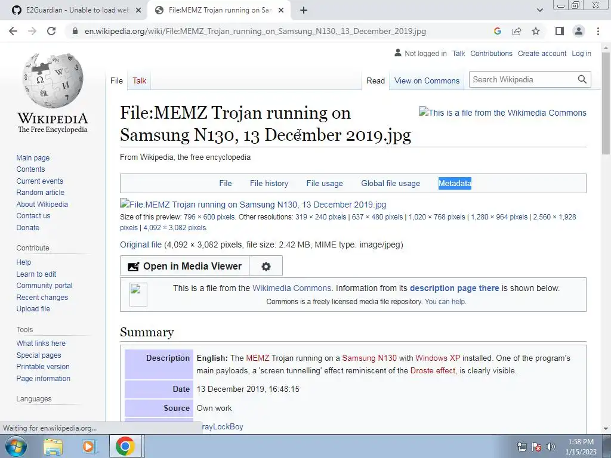Click the Chrome taskbar icon
Viewport: 611px width, 458px height.
pos(125,446)
